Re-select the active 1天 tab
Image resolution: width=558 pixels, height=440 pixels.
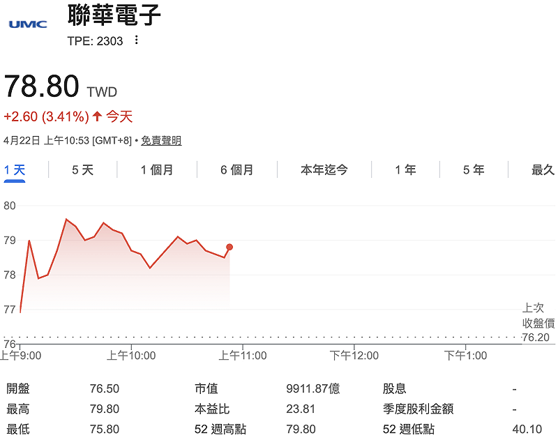(x=16, y=169)
